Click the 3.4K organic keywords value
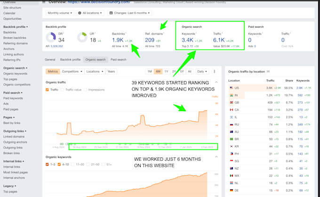The height and width of the screenshot is (197, 320). [x=187, y=40]
